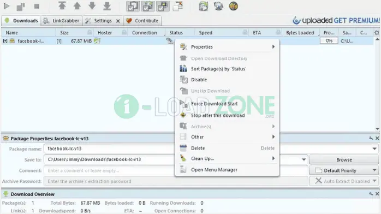Close the Settings tab
Viewport: 381px width, 214px height.
(118, 21)
